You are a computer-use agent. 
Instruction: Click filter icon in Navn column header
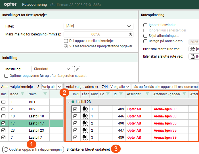coord(45,94)
